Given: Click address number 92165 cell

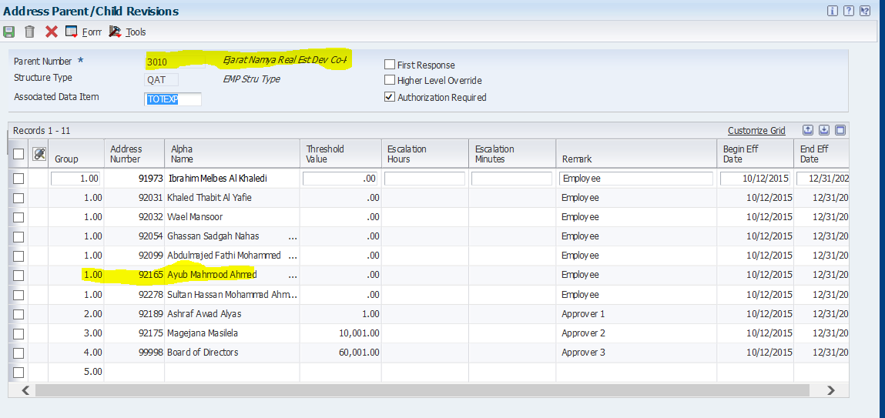Looking at the screenshot, I should 134,276.
